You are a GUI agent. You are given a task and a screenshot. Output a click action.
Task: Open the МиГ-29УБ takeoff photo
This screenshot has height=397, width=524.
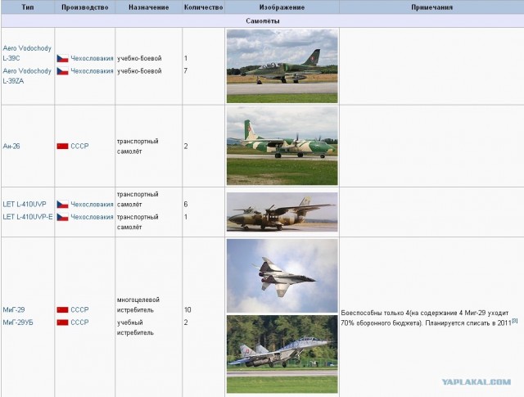coord(282,354)
